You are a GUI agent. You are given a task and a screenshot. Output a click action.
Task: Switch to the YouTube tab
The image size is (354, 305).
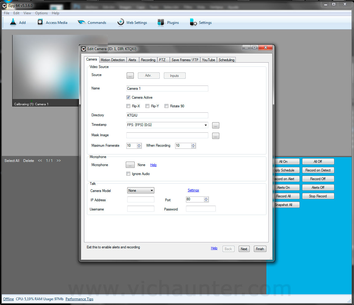coord(208,60)
